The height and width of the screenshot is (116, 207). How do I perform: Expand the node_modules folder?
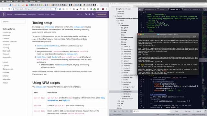pyautogui.click(x=120, y=37)
